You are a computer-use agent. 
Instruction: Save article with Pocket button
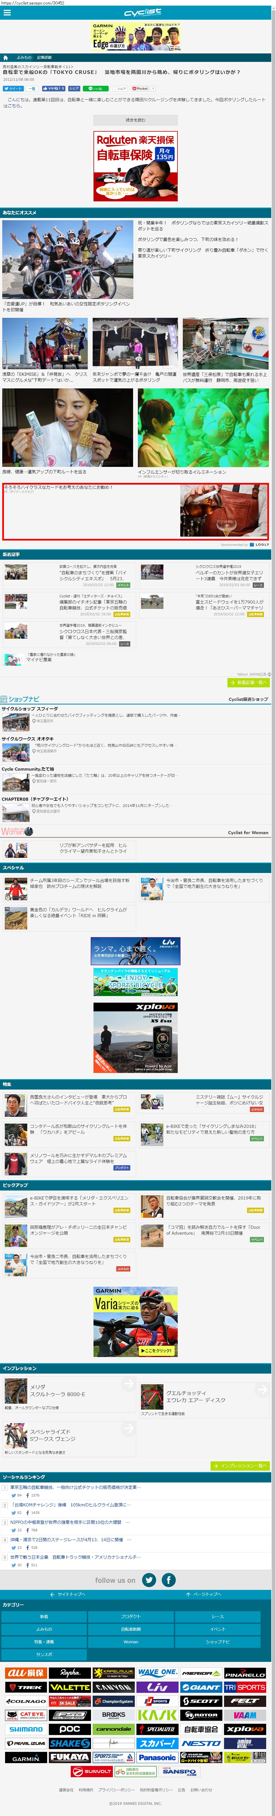(140, 89)
